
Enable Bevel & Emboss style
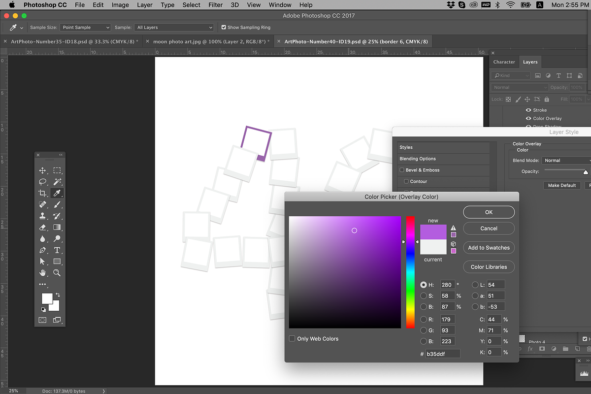(x=402, y=170)
